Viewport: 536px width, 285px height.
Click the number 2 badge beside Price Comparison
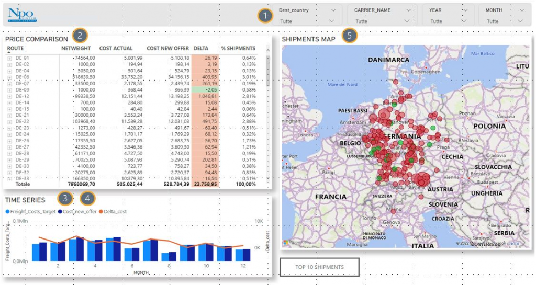[80, 36]
